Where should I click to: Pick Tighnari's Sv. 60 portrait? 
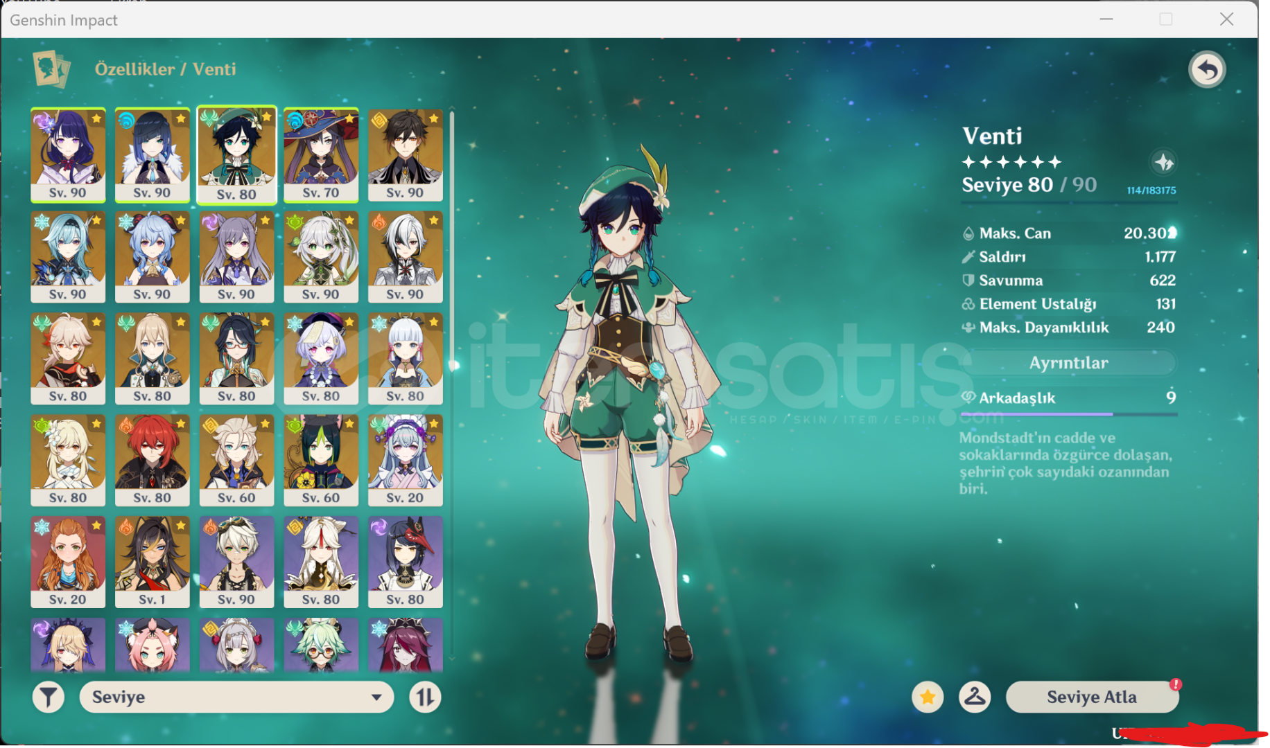coord(321,461)
